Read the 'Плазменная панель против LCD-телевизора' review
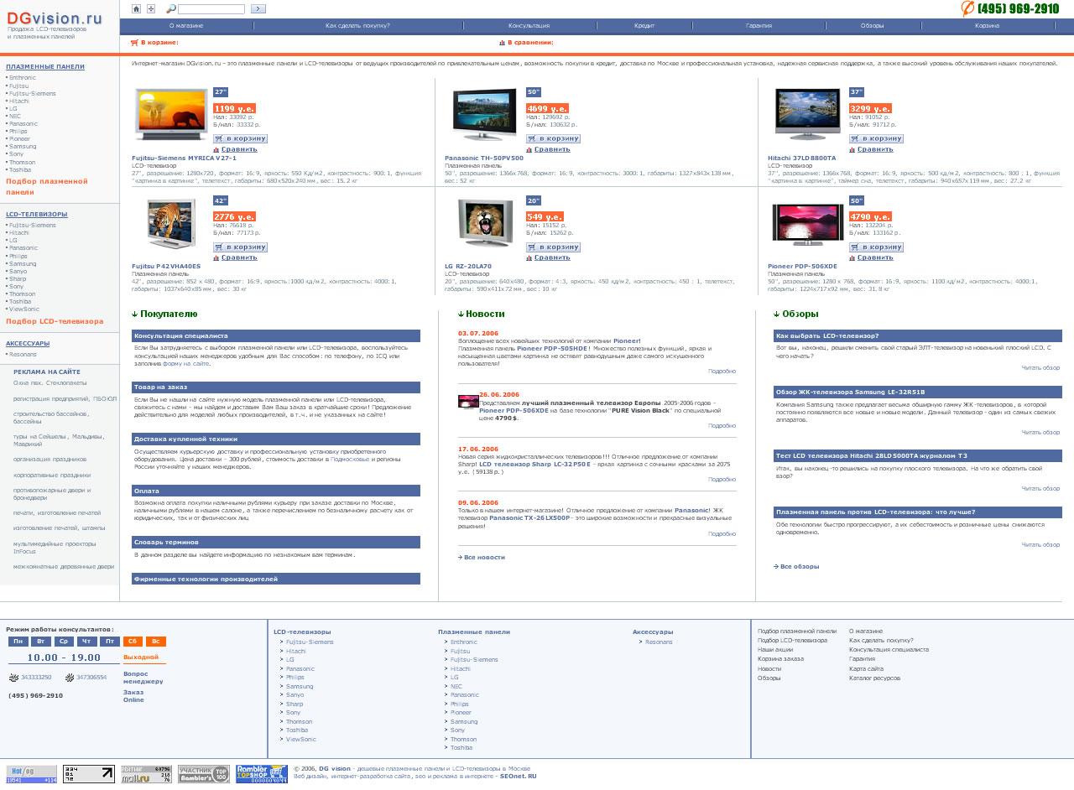This screenshot has height=790, width=1074. 918,512
